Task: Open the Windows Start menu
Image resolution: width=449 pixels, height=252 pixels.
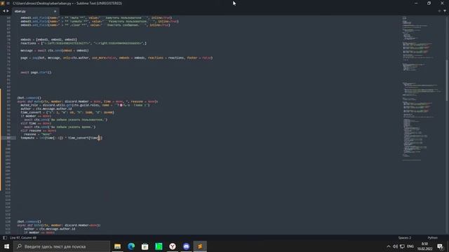Action: 6,246
